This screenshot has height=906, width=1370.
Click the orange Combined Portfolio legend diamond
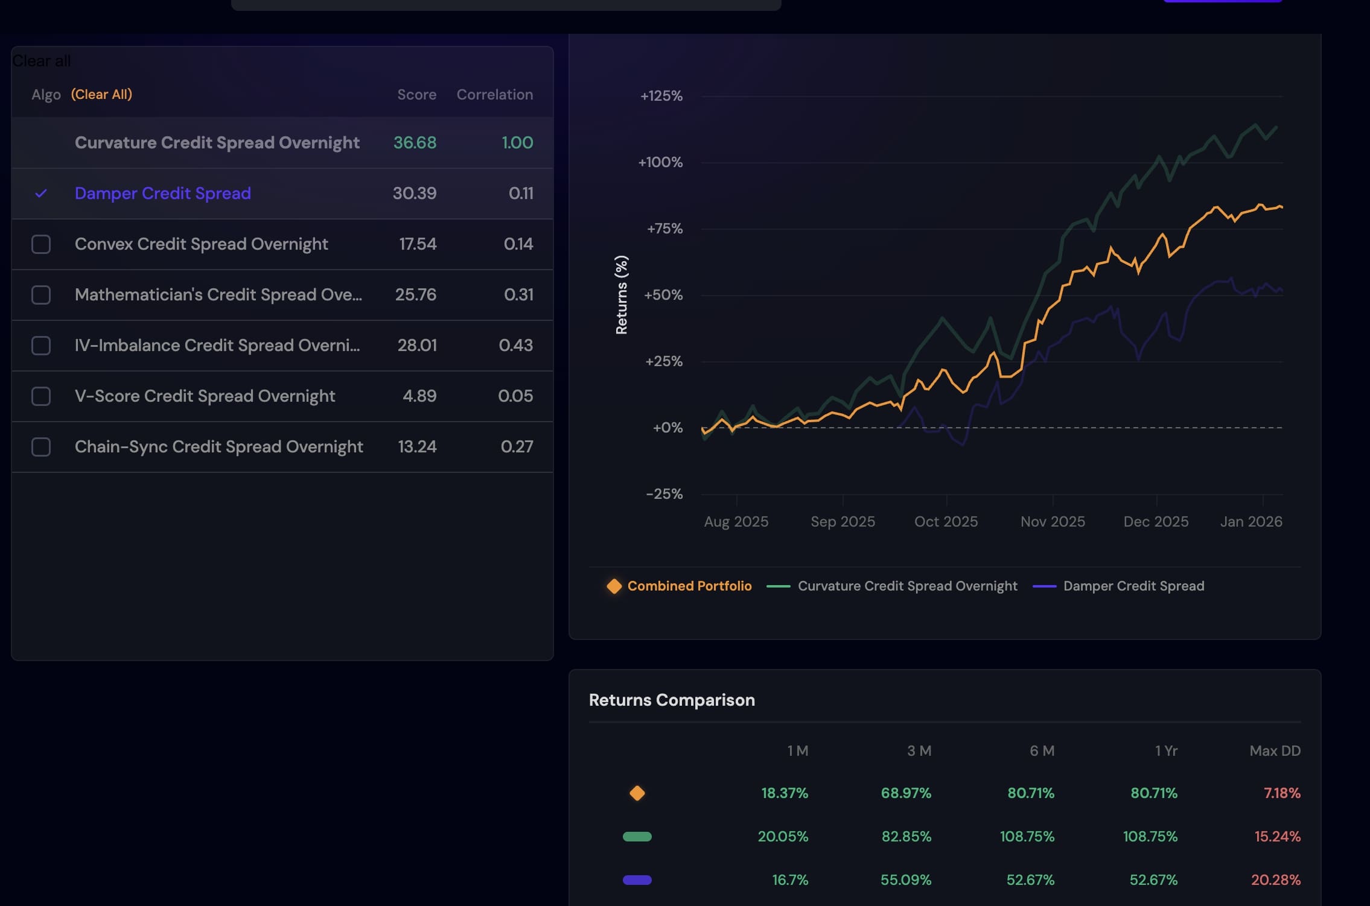(614, 586)
